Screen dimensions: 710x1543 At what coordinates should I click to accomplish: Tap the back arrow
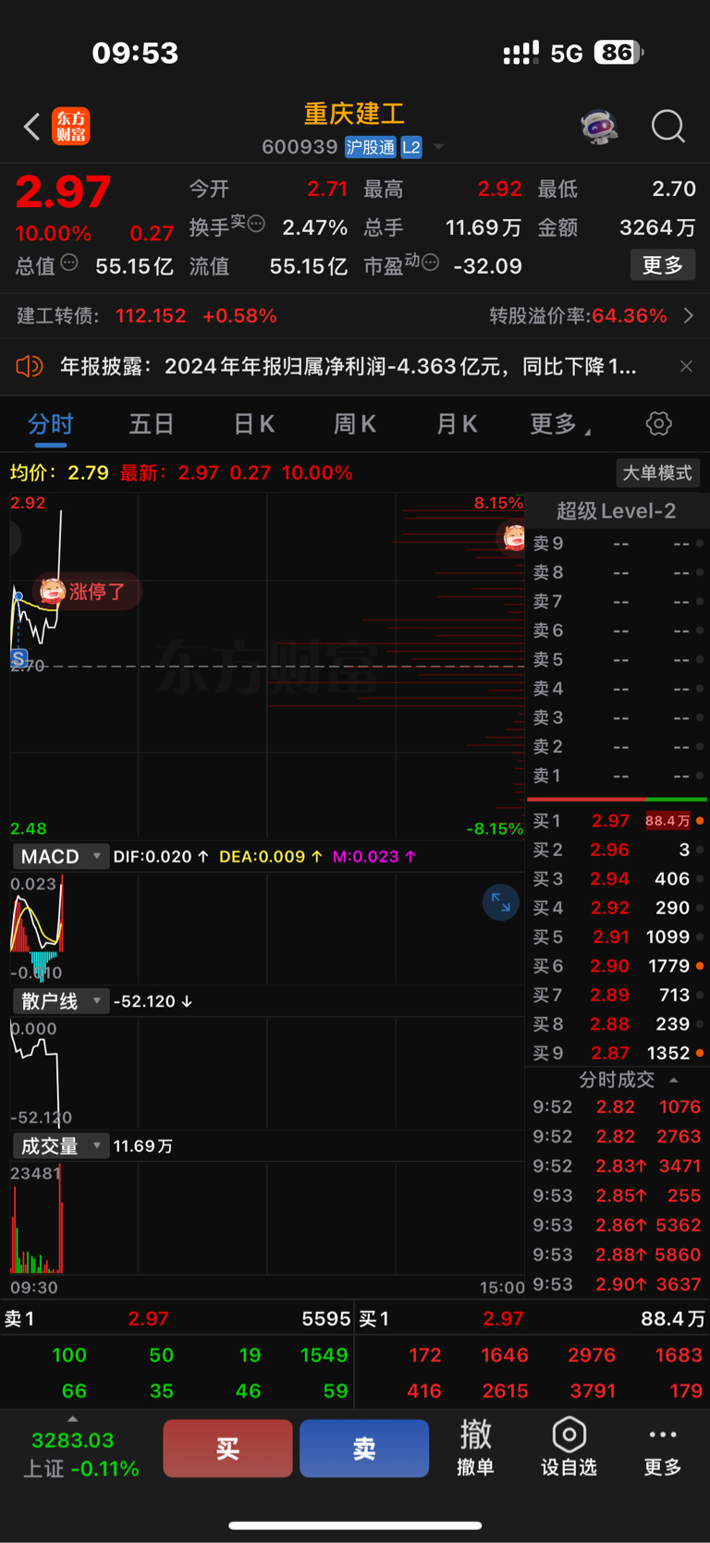pyautogui.click(x=32, y=127)
